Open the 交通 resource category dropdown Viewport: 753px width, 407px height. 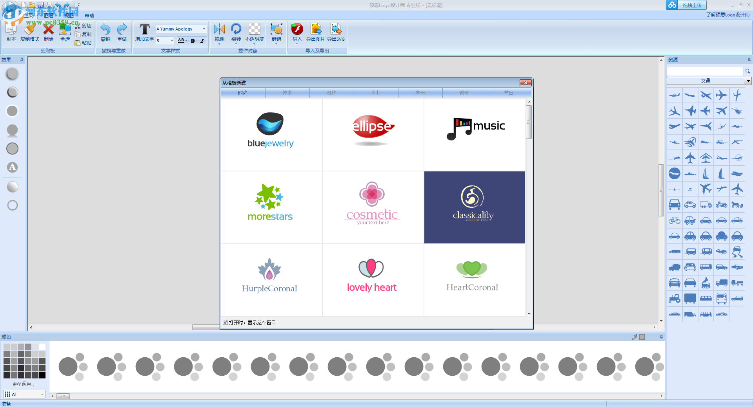click(748, 81)
